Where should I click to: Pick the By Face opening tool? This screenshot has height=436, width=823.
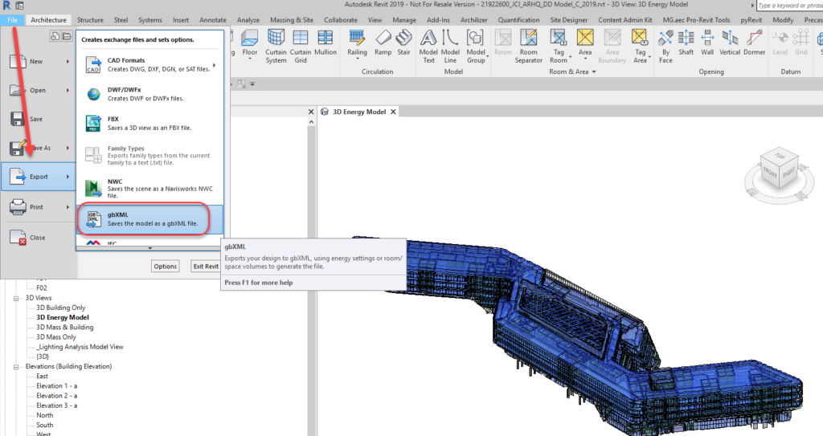click(665, 47)
